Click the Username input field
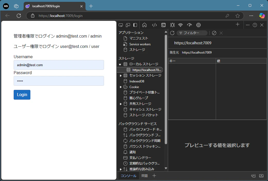268x181 pixels. click(x=59, y=65)
